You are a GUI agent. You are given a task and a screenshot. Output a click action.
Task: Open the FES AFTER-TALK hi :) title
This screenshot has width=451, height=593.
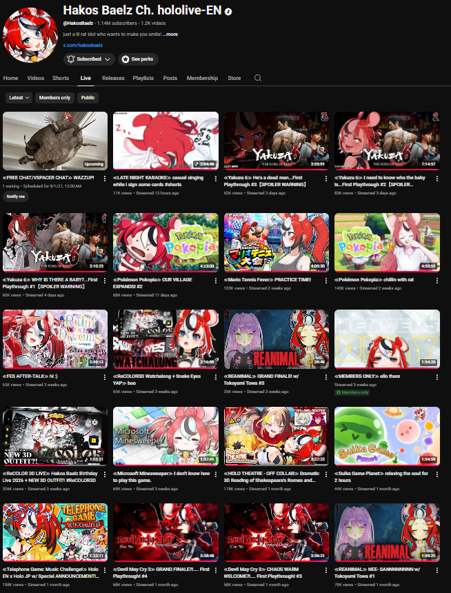click(30, 376)
